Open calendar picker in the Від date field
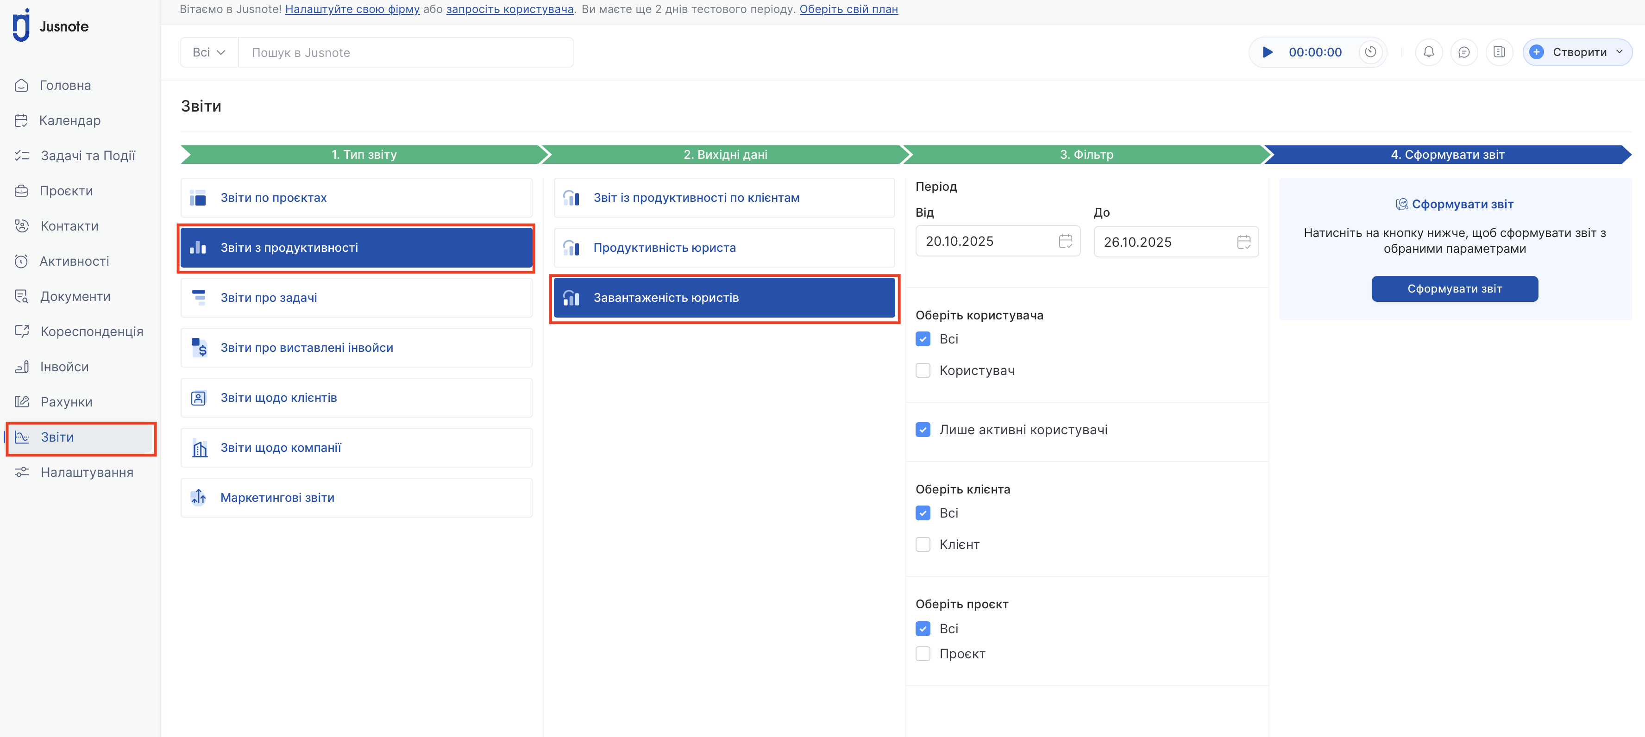The width and height of the screenshot is (1645, 737). pos(1065,241)
